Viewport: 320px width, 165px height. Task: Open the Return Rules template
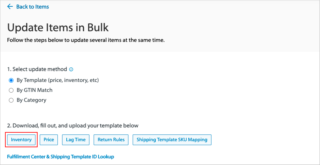(111, 140)
